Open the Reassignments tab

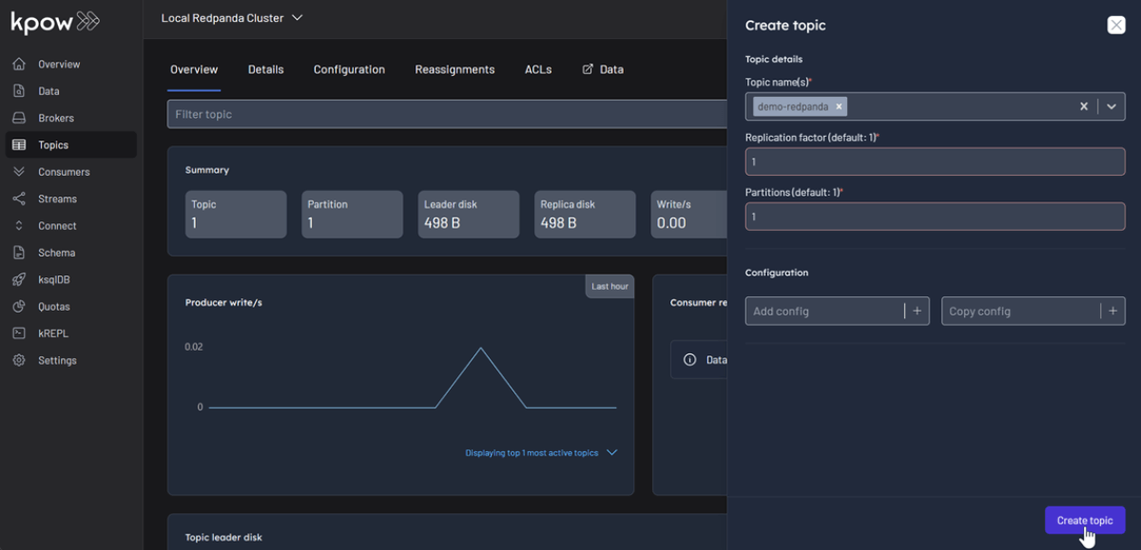pyautogui.click(x=454, y=69)
